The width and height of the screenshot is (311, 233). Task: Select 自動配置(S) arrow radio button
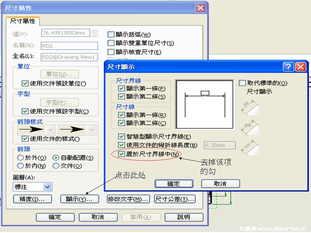56,158
